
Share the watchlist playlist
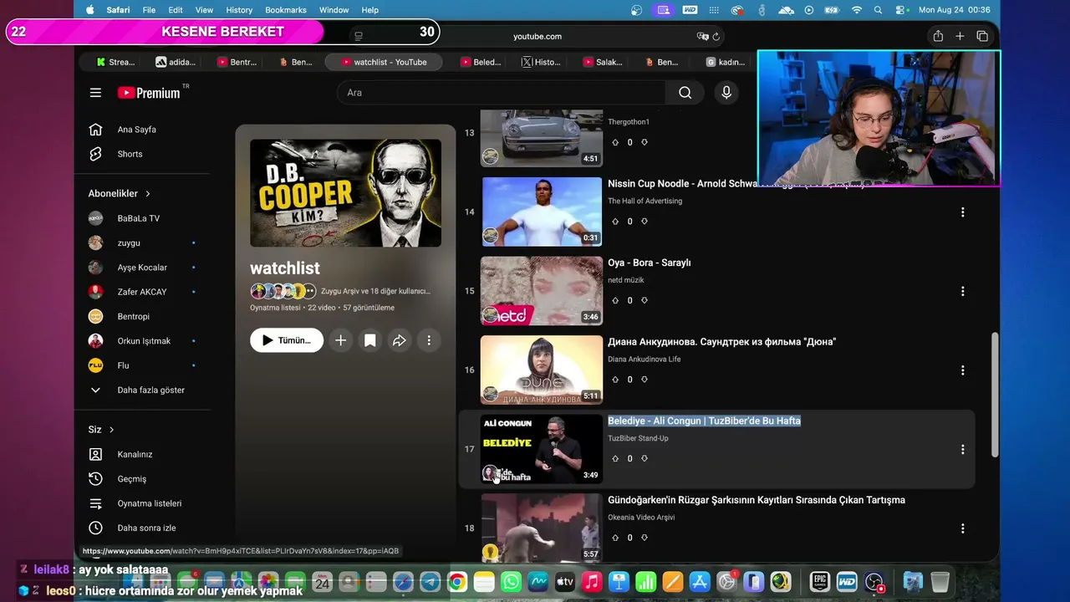click(x=400, y=340)
